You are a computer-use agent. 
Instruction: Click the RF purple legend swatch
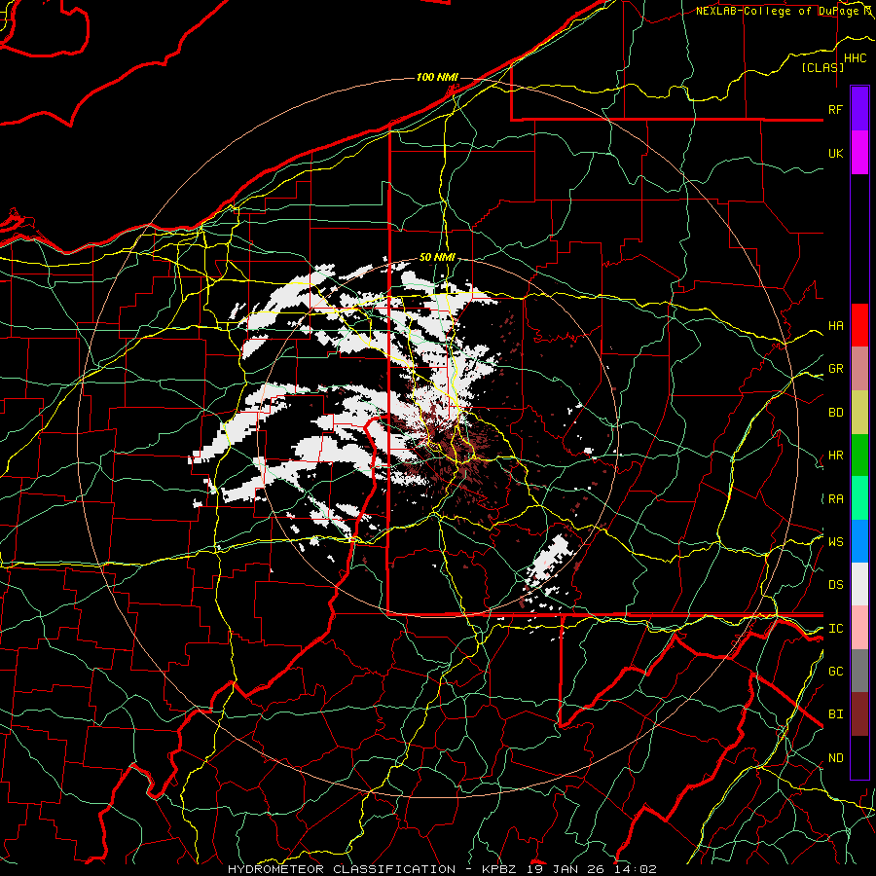pos(859,108)
